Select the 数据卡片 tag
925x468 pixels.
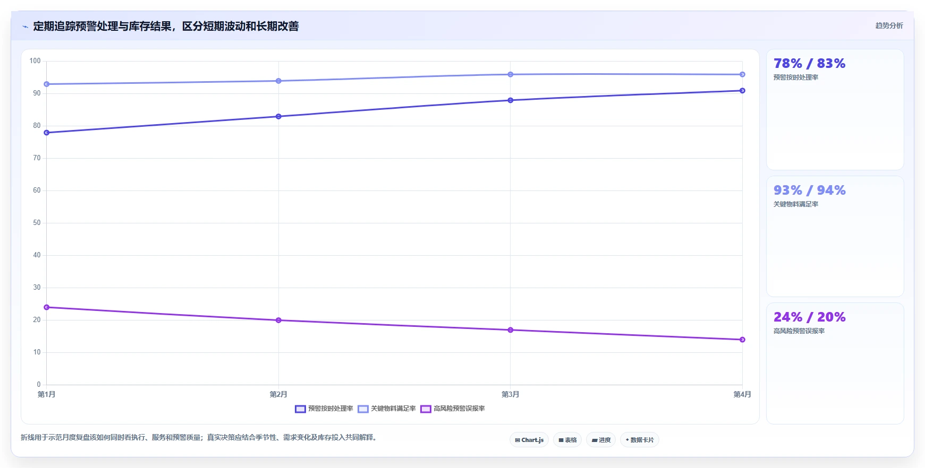[x=640, y=440]
